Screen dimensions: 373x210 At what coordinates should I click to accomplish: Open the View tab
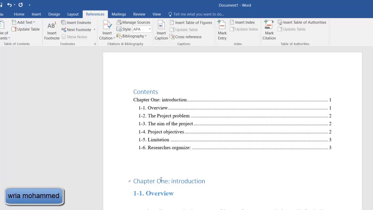tap(157, 14)
